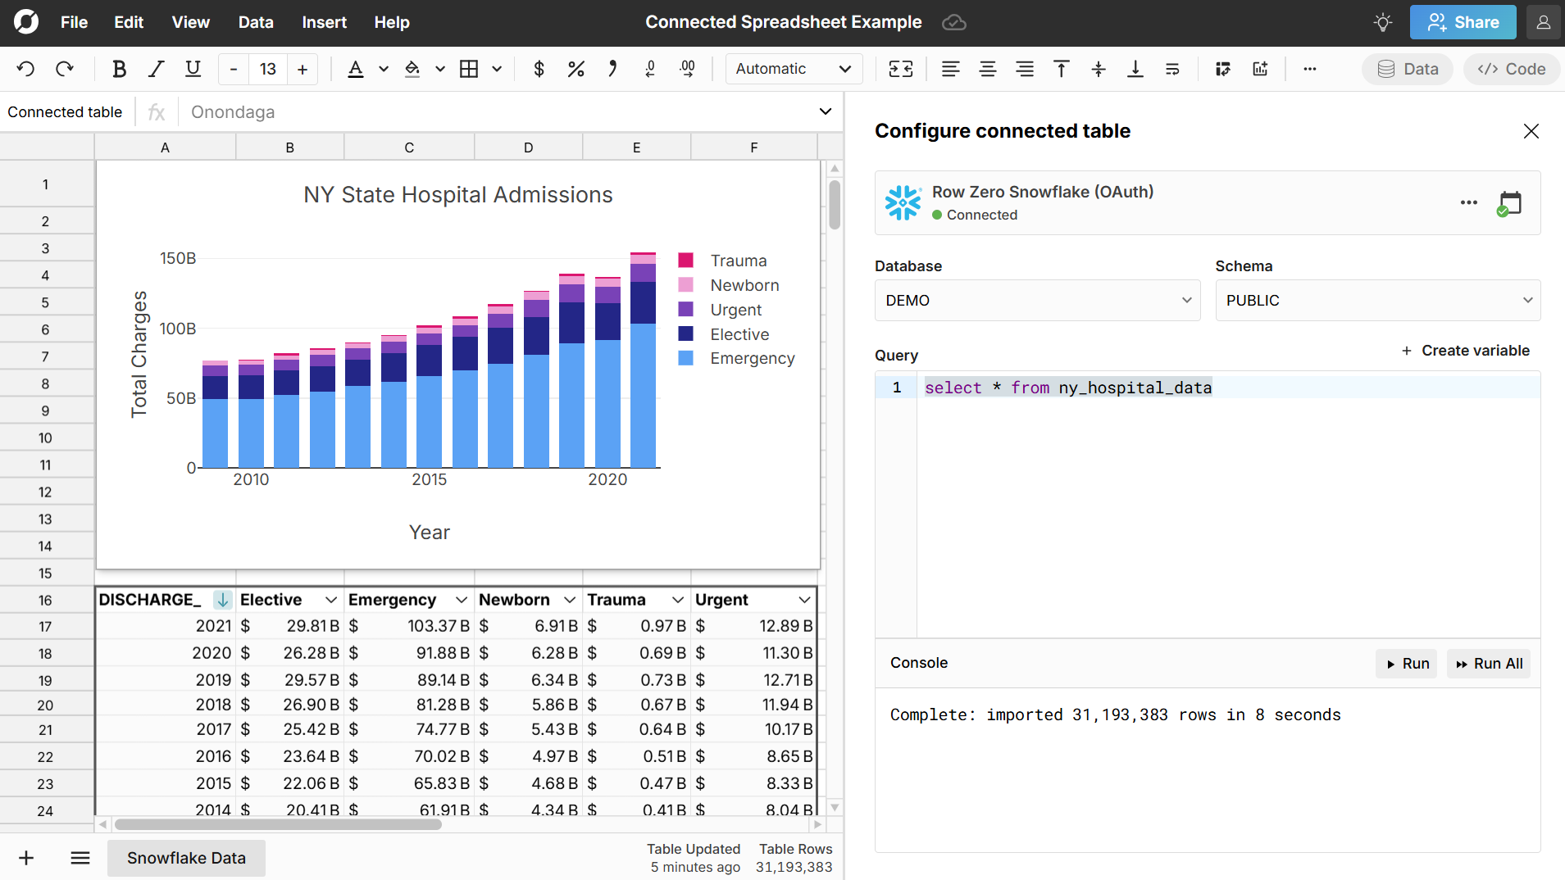Expand the Schema PUBLIC dropdown
Image resolution: width=1565 pixels, height=880 pixels.
pyautogui.click(x=1377, y=301)
